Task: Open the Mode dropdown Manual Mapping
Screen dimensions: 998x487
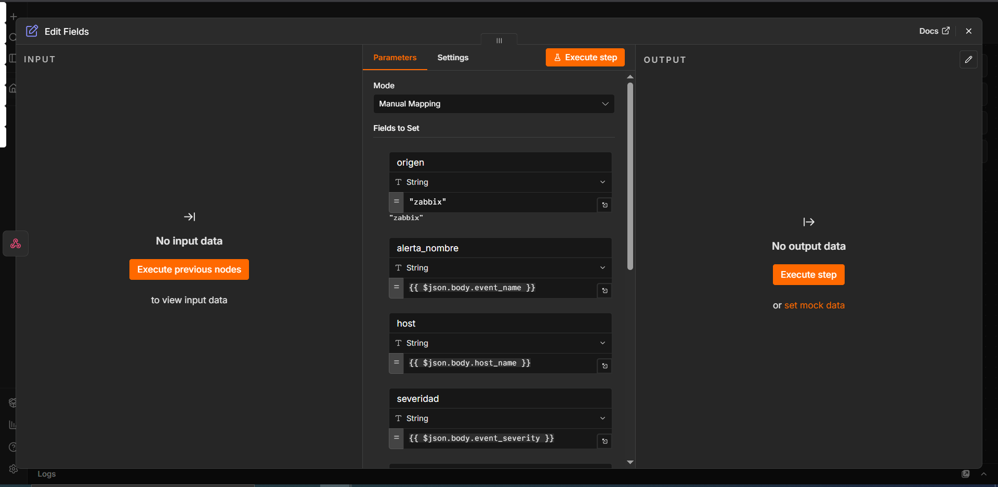Action: (494, 104)
